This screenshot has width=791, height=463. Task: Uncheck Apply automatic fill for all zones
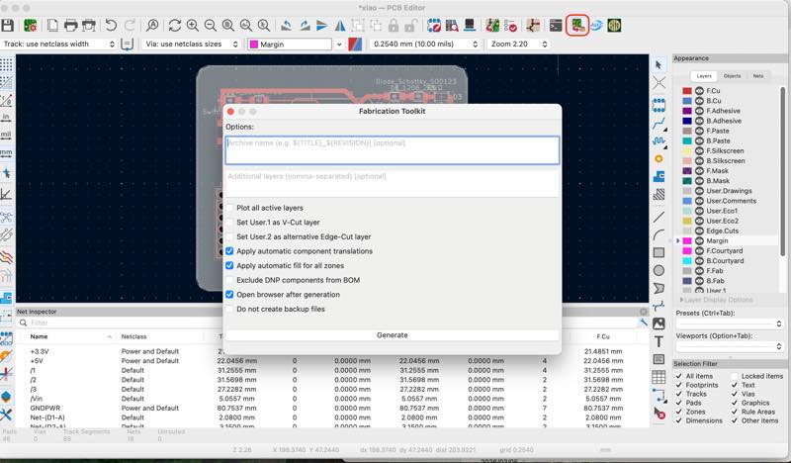229,265
